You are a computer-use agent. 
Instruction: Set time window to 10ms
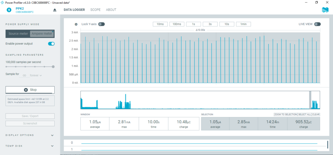pos(160,24)
